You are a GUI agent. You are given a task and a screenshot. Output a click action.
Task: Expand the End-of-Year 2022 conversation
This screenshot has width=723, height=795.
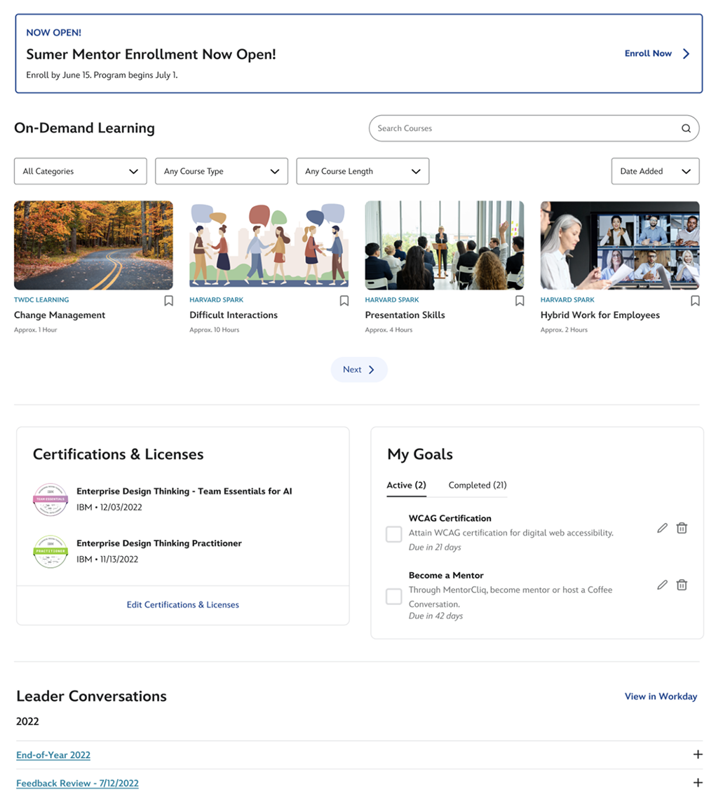pos(697,754)
